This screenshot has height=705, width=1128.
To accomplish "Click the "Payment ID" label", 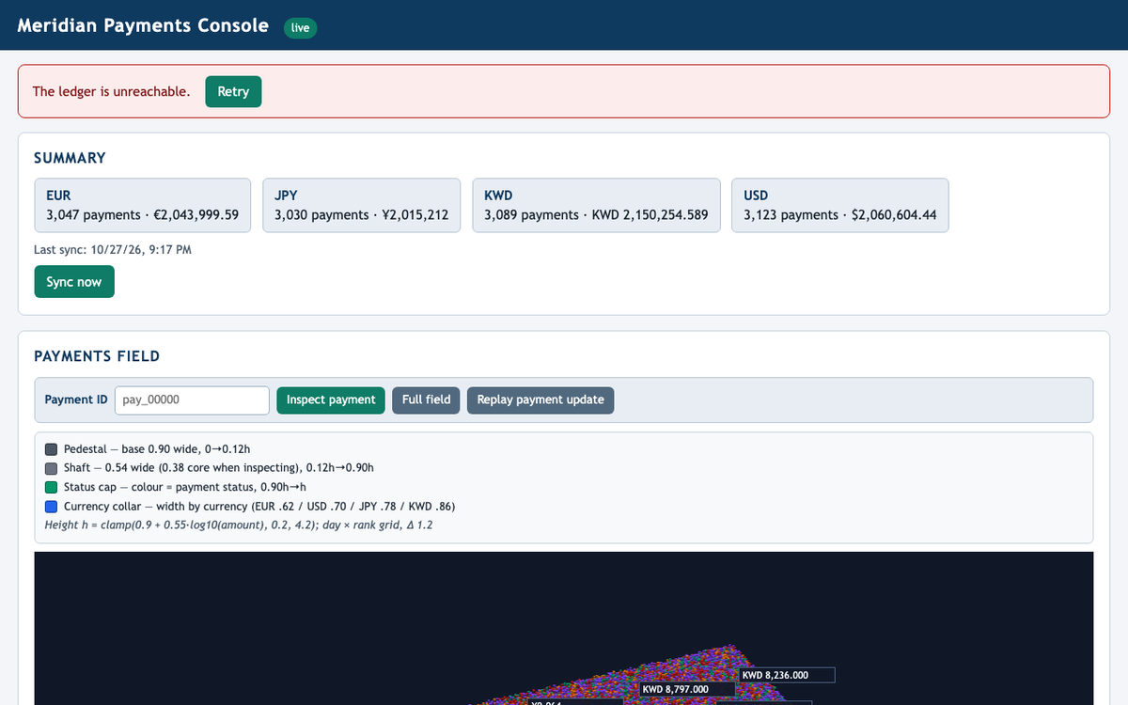I will 76,399.
